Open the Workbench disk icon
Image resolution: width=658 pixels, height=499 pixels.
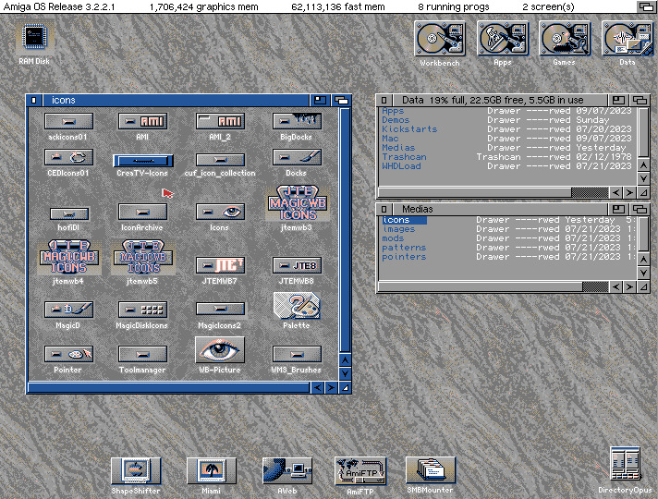point(440,39)
